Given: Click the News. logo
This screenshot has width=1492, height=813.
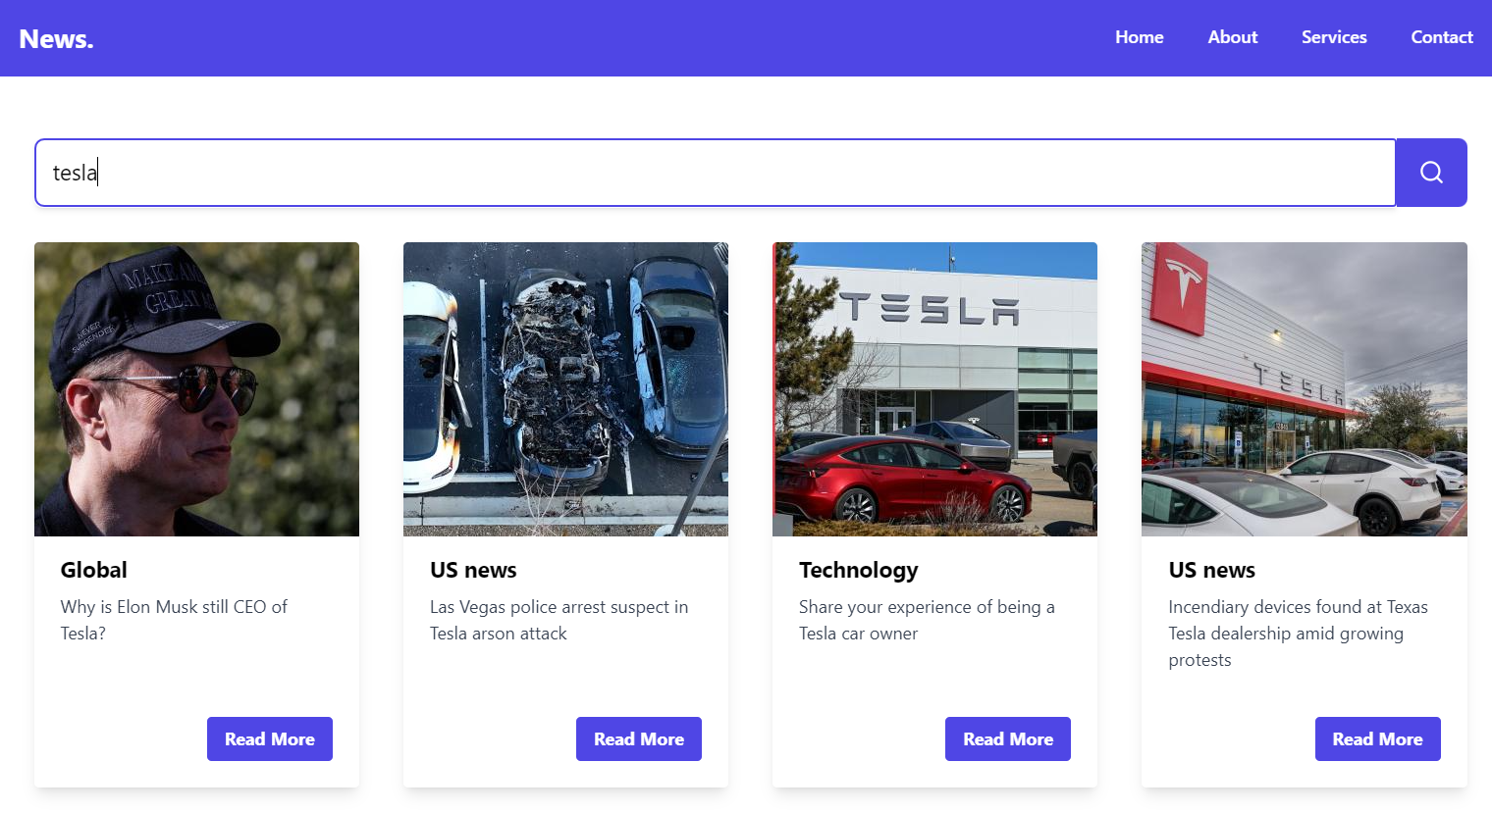Looking at the screenshot, I should click(56, 39).
